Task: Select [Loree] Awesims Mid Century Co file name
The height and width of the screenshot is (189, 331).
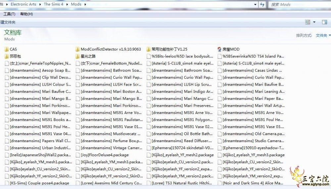Action: [111, 183]
